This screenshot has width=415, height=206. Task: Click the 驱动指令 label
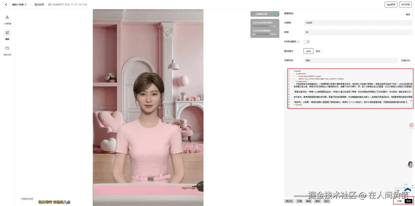pyautogui.click(x=289, y=51)
